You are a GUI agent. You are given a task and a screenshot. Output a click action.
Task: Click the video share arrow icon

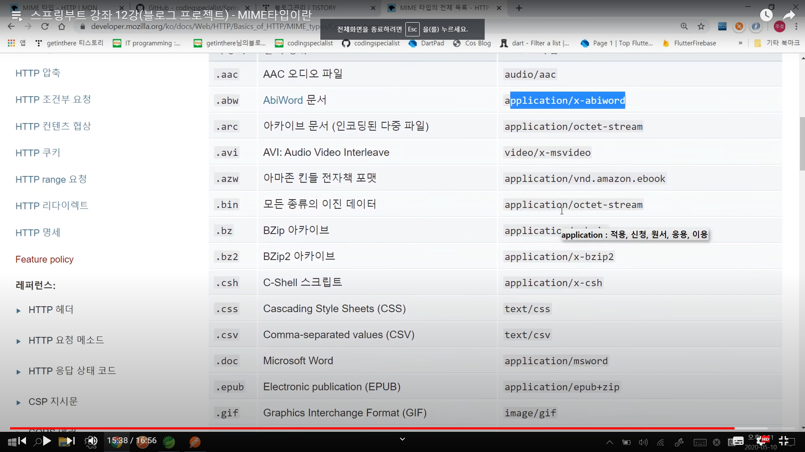pyautogui.click(x=789, y=15)
